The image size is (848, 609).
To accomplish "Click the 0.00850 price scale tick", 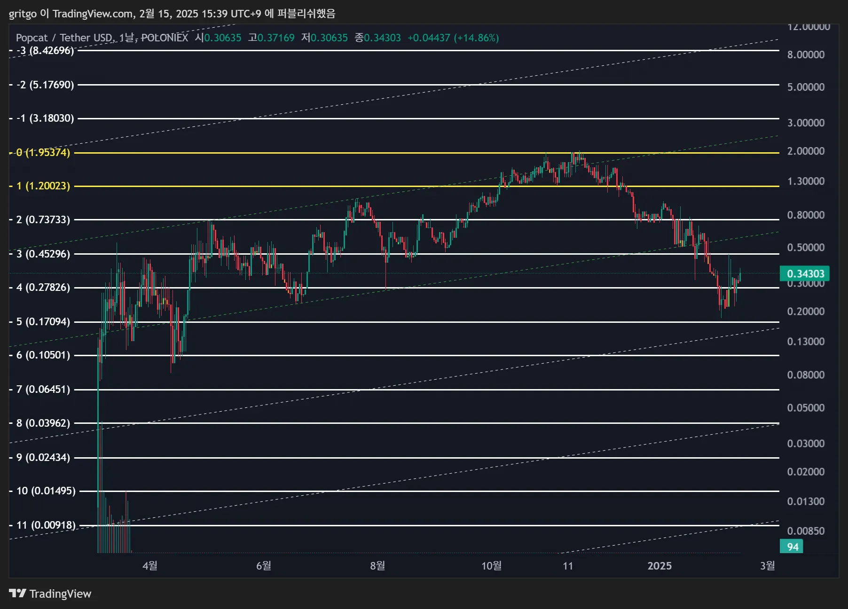I will tap(806, 531).
